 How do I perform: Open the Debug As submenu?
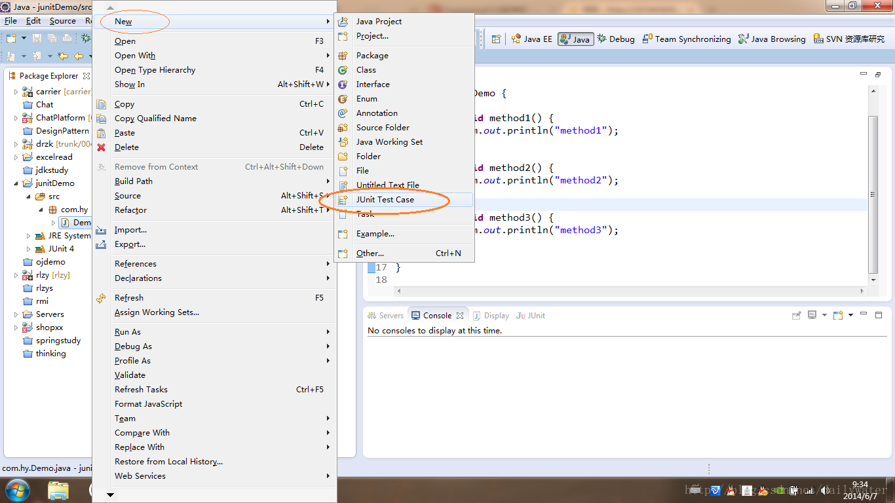click(x=214, y=346)
